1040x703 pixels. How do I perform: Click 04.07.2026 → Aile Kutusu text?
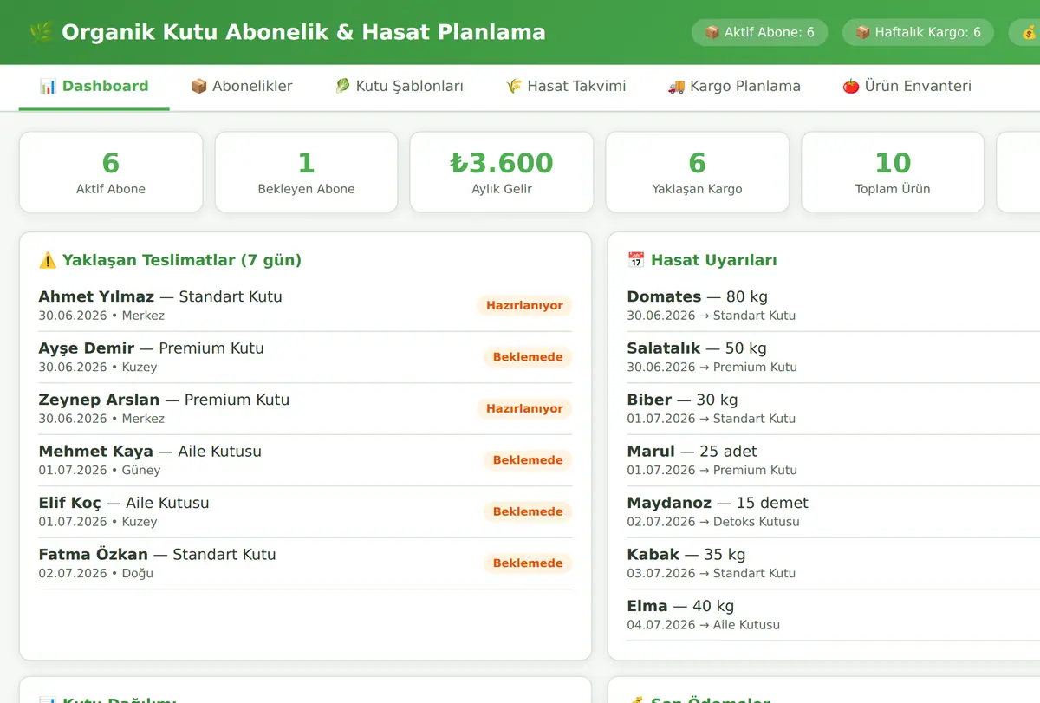point(704,624)
